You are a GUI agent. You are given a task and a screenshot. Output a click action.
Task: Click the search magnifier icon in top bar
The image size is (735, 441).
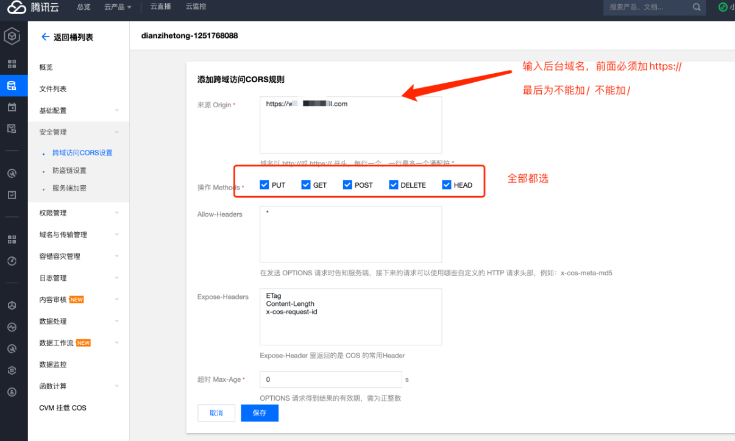697,7
